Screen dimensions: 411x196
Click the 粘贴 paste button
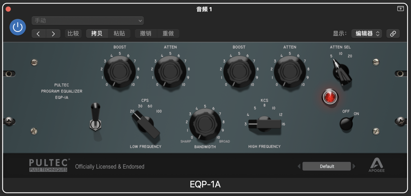point(119,34)
